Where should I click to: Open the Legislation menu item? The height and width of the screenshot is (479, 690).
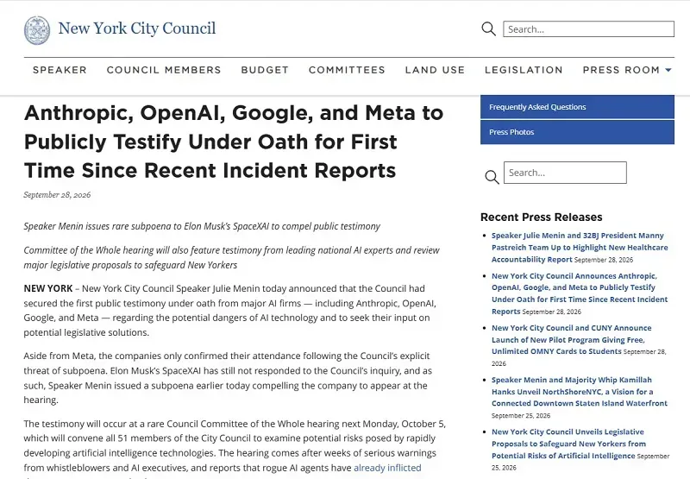pyautogui.click(x=524, y=70)
